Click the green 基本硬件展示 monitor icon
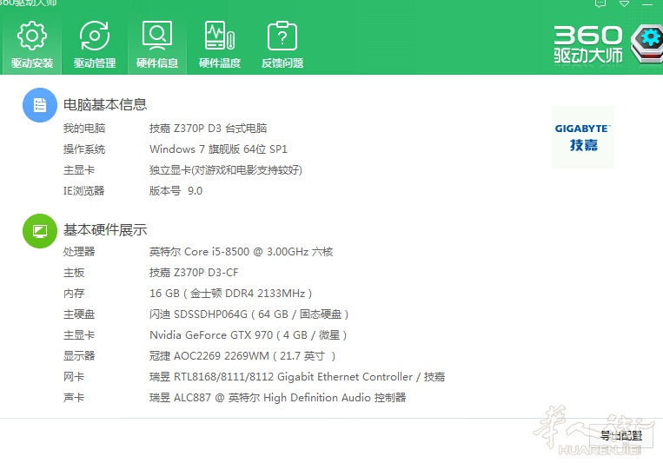Viewport: 663px width, 463px height. 40,231
